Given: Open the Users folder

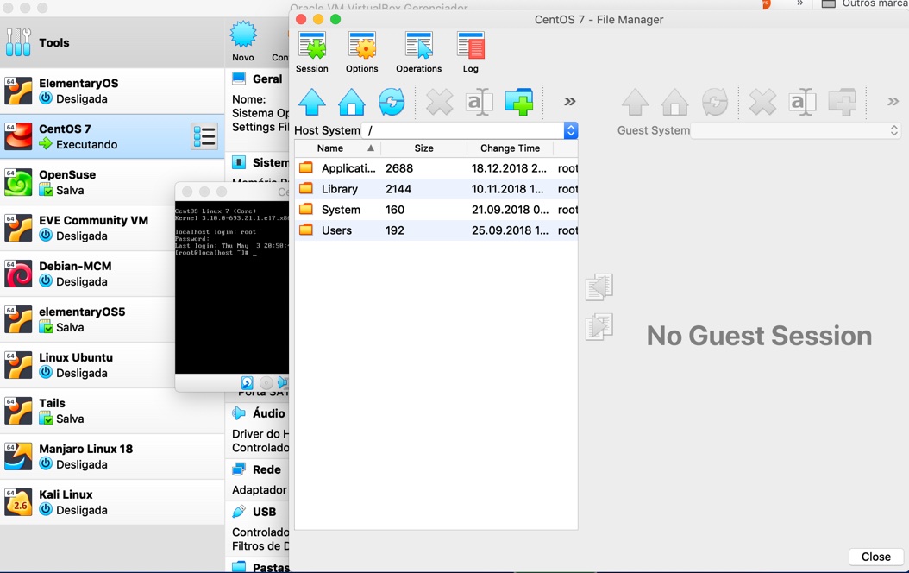Looking at the screenshot, I should pos(336,230).
